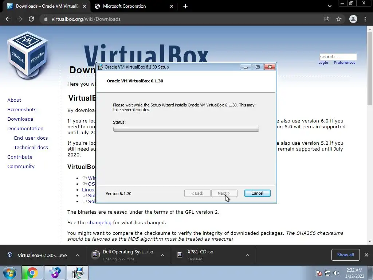
Task: Click the share page icon in address bar
Action: pos(327,19)
